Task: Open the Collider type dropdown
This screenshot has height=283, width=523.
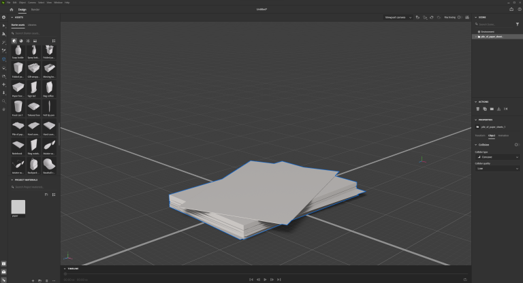Action: (496, 157)
